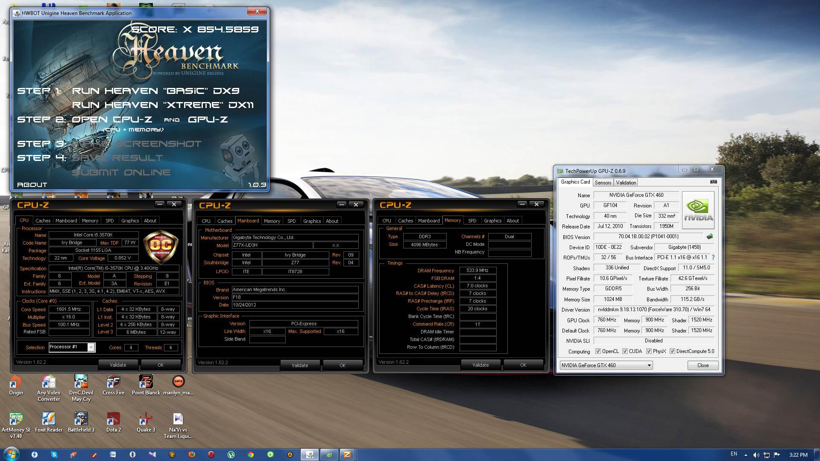Image resolution: width=820 pixels, height=461 pixels.
Task: Click RUN HEAVEN "BASIC" DX9
Action: point(155,91)
